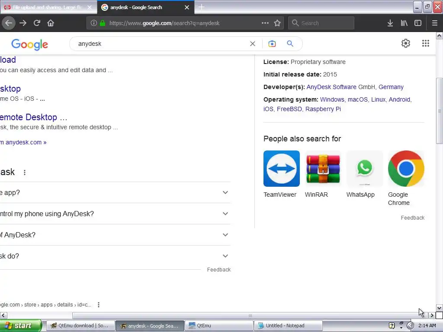
Task: Open the Firefox hamburger menu
Action: click(434, 23)
